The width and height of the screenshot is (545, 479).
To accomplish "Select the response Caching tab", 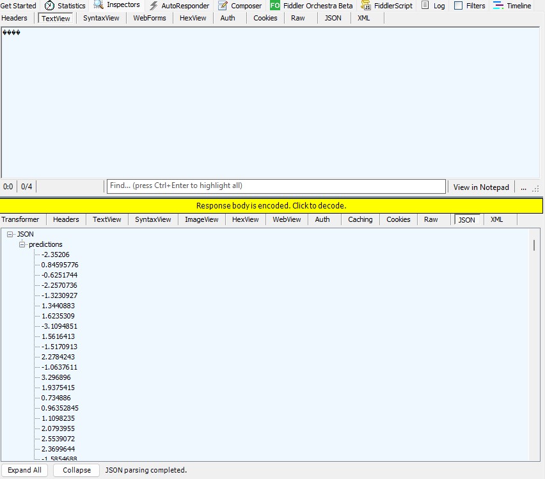I will coord(360,219).
